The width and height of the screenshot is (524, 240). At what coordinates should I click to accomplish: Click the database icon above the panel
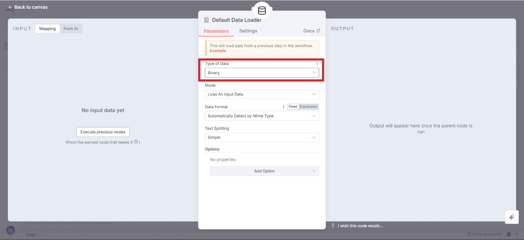point(262,10)
